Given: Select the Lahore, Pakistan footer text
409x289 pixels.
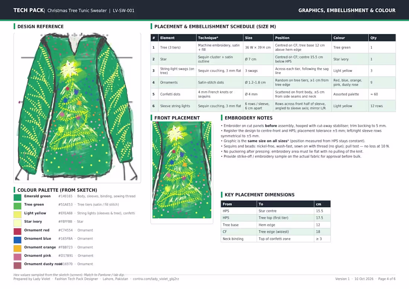Looking at the screenshot, I should 115,279.
